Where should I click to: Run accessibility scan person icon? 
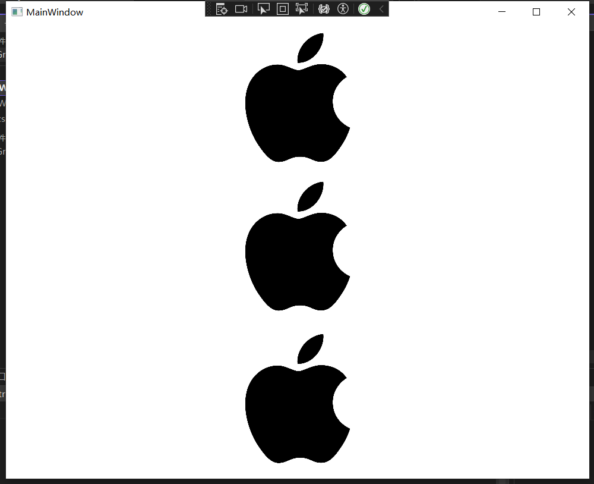(343, 9)
